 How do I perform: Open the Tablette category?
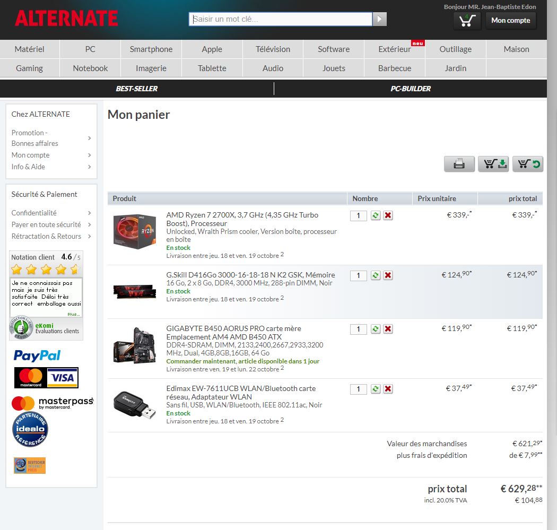[212, 68]
